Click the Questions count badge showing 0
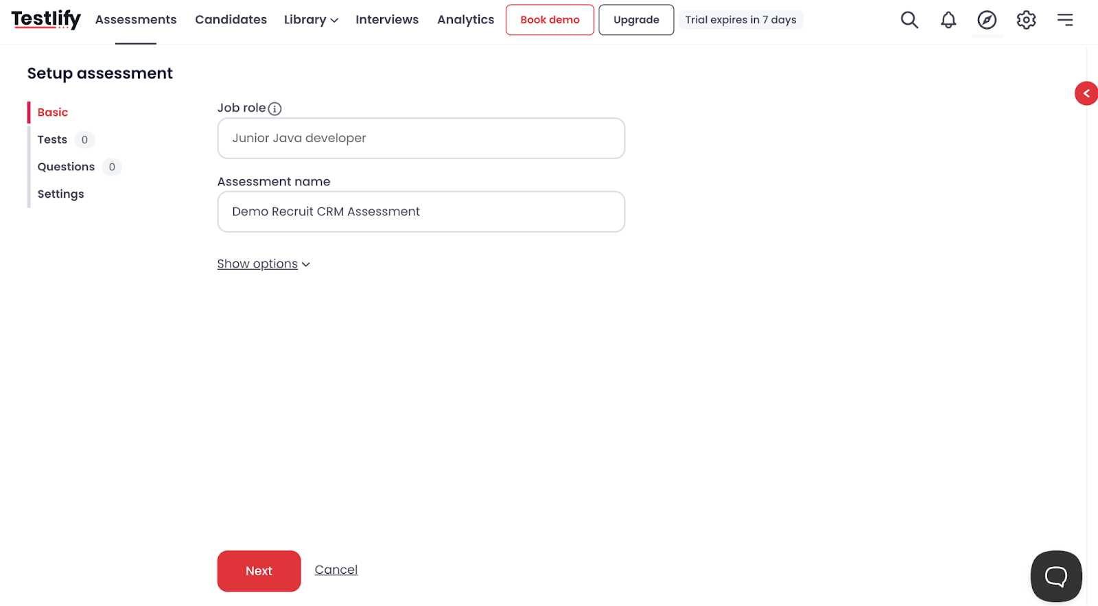The width and height of the screenshot is (1098, 606). (x=112, y=167)
